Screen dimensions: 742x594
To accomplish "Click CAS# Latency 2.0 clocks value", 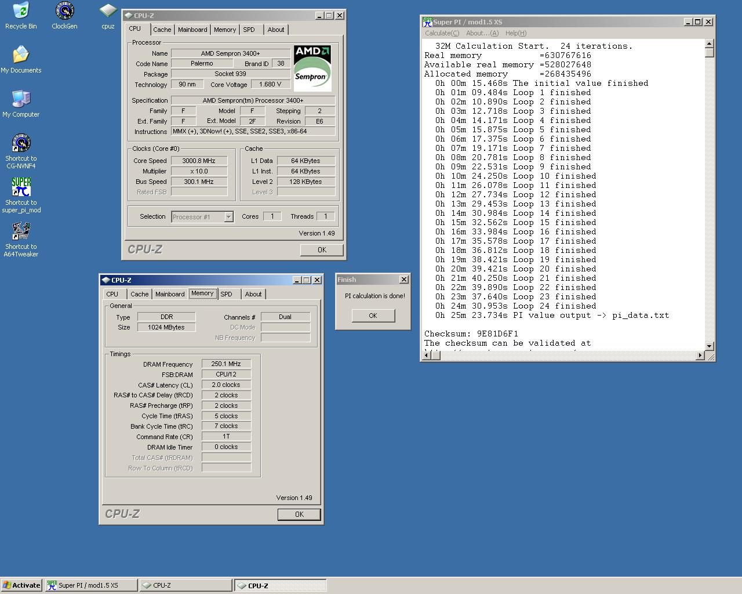I will (x=226, y=385).
